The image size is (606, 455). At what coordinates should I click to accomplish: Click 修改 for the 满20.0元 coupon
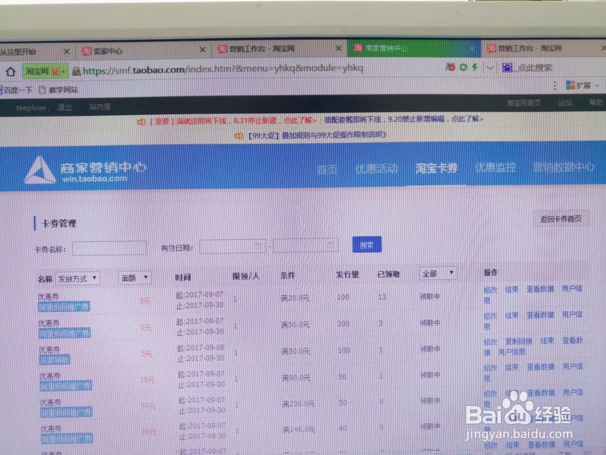(490, 289)
